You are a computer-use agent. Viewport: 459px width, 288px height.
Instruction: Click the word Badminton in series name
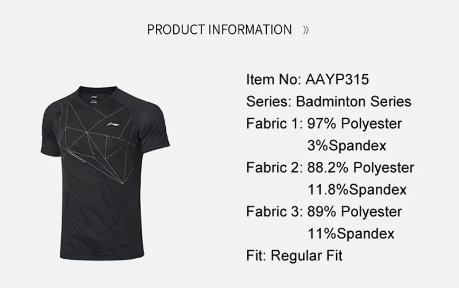(x=331, y=102)
